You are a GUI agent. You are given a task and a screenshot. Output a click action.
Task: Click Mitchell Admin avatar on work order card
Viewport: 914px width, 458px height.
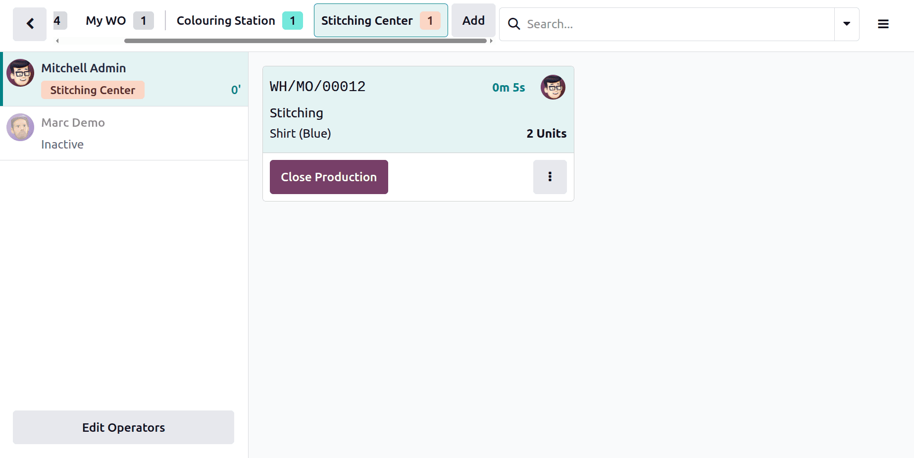(553, 87)
